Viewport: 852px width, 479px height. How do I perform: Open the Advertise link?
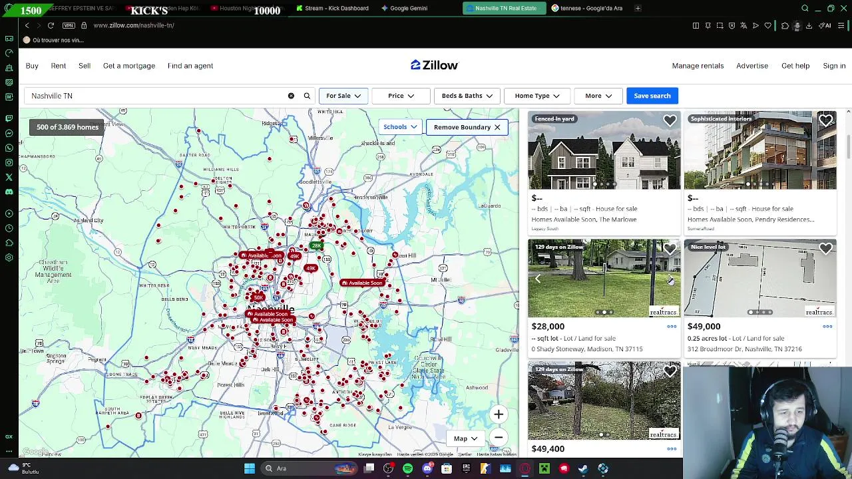click(x=752, y=66)
